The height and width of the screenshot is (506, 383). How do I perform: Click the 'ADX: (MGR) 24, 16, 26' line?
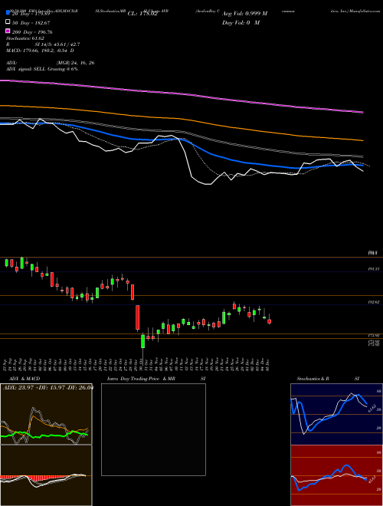(x=50, y=63)
